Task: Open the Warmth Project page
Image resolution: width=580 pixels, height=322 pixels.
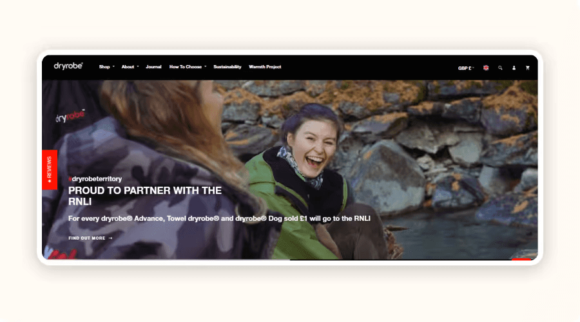Action: [265, 67]
